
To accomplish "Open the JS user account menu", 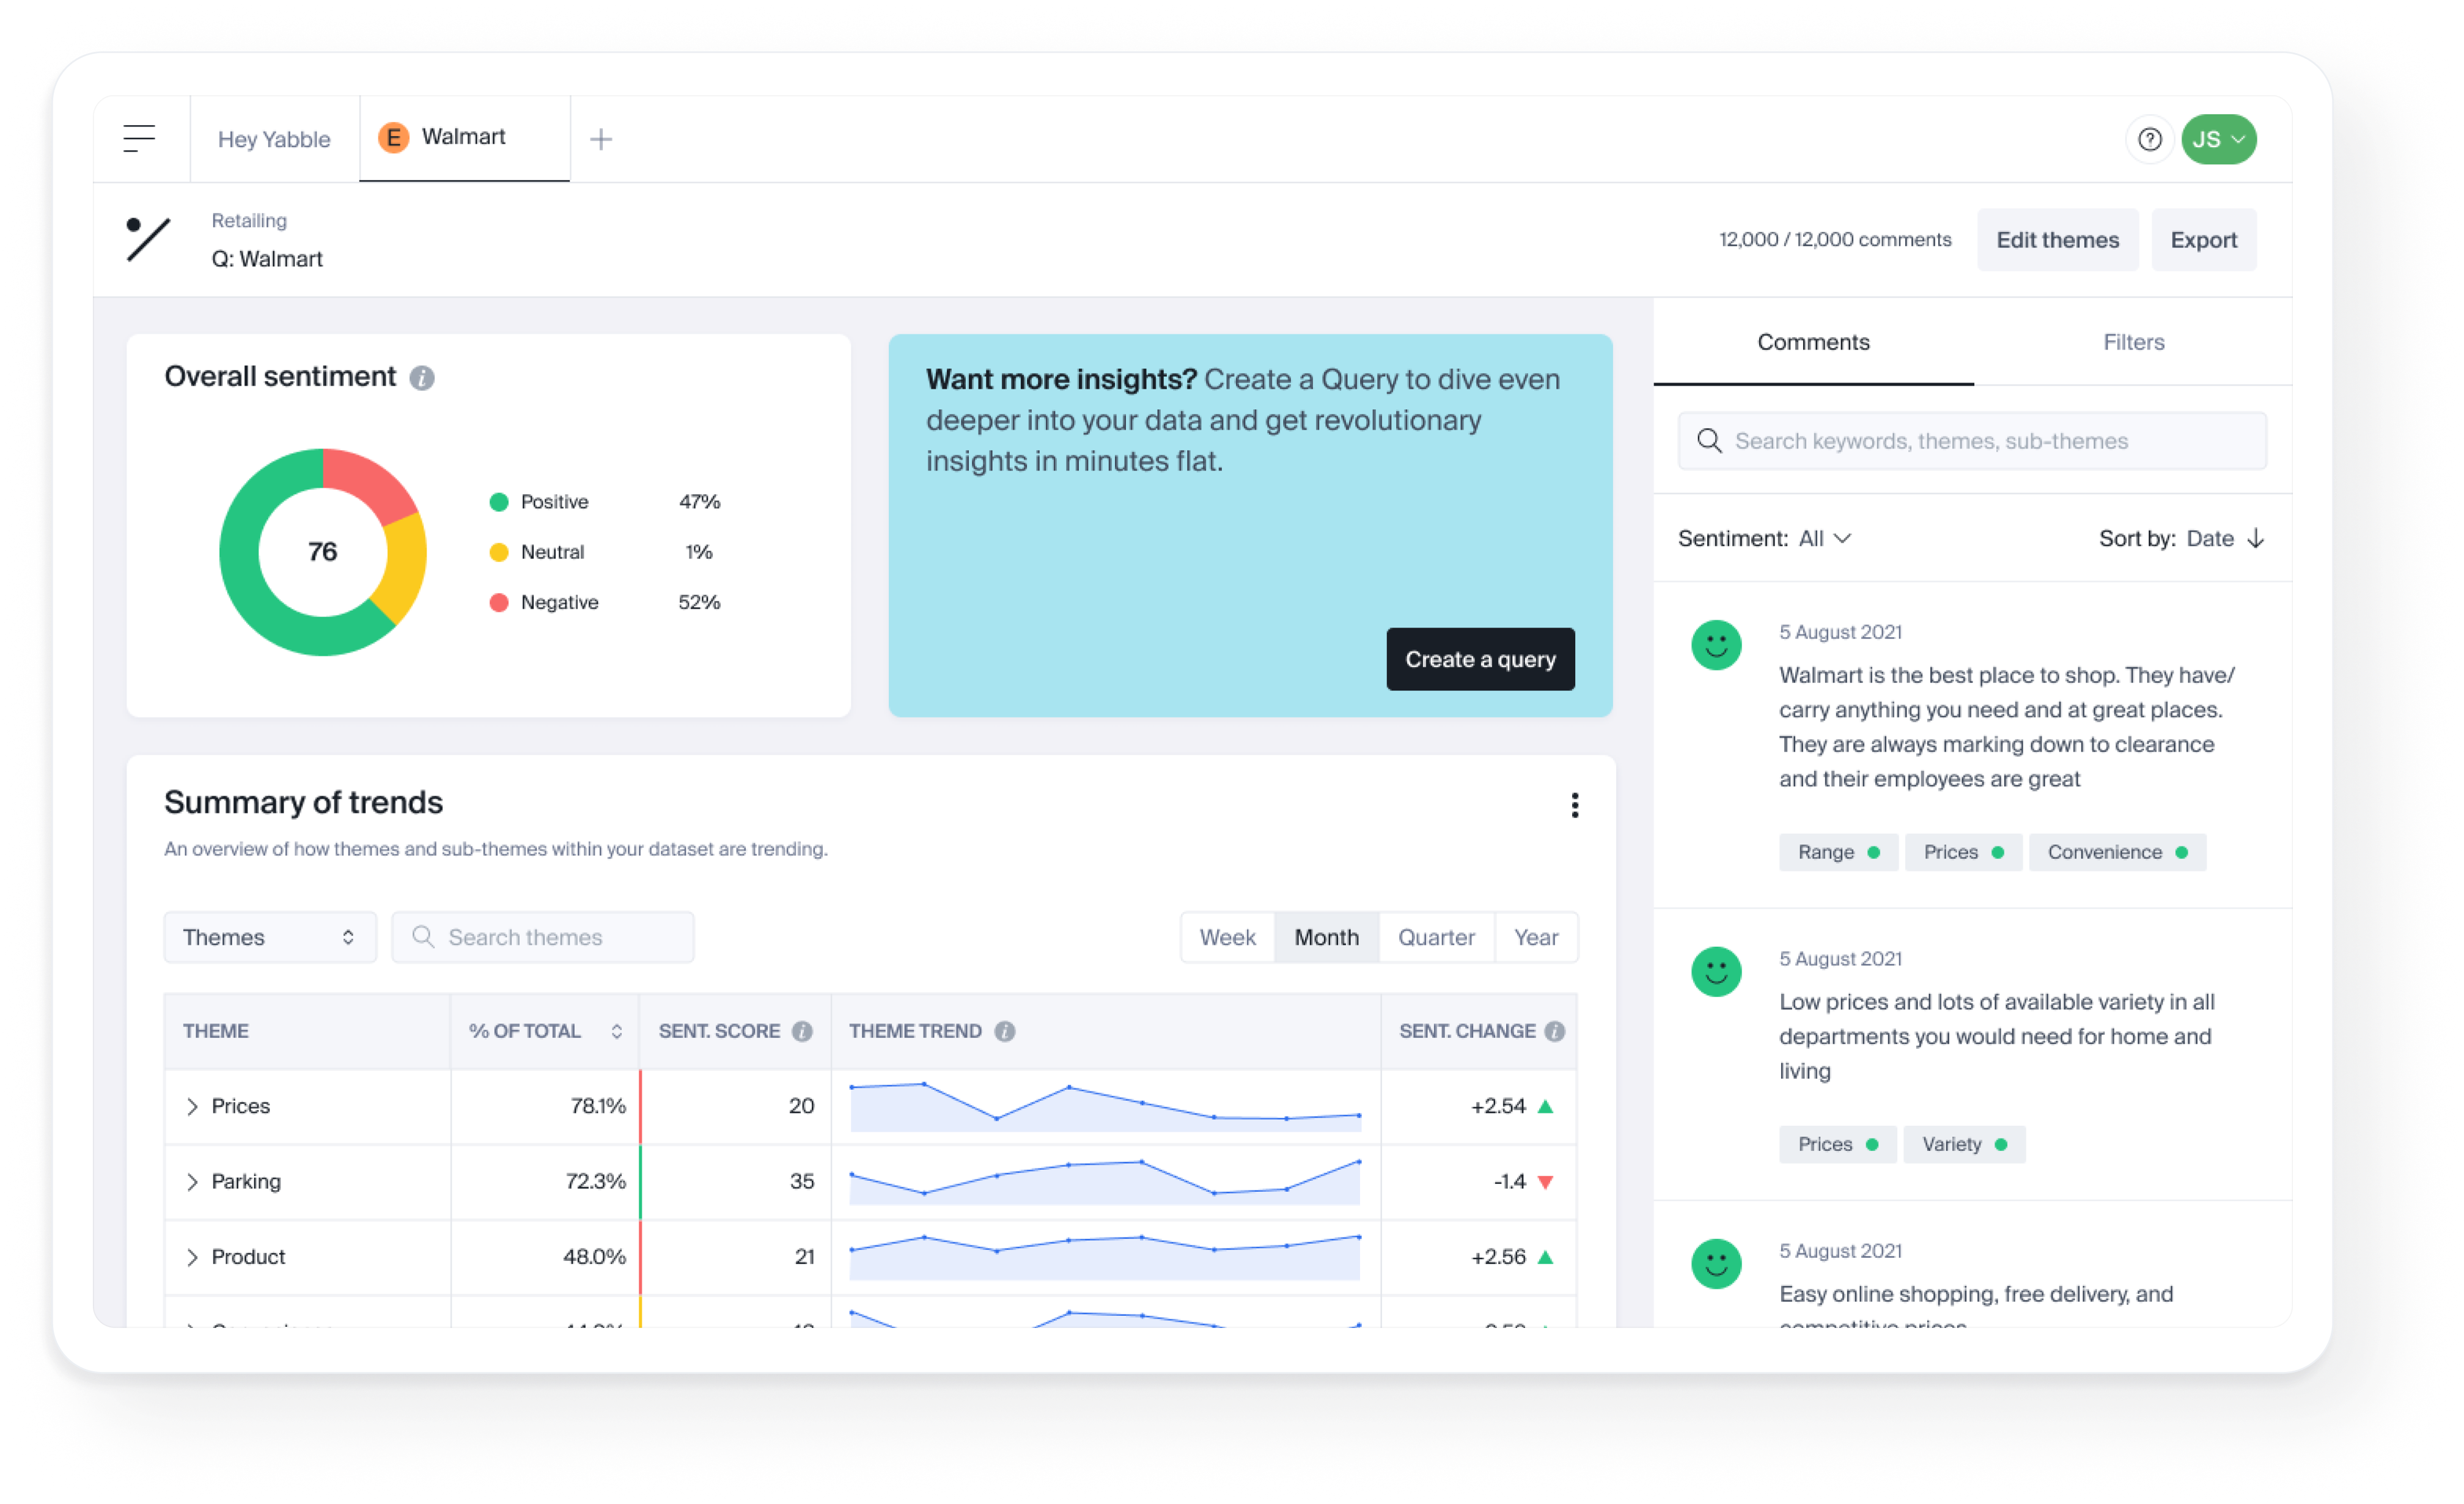I will [x=2218, y=139].
